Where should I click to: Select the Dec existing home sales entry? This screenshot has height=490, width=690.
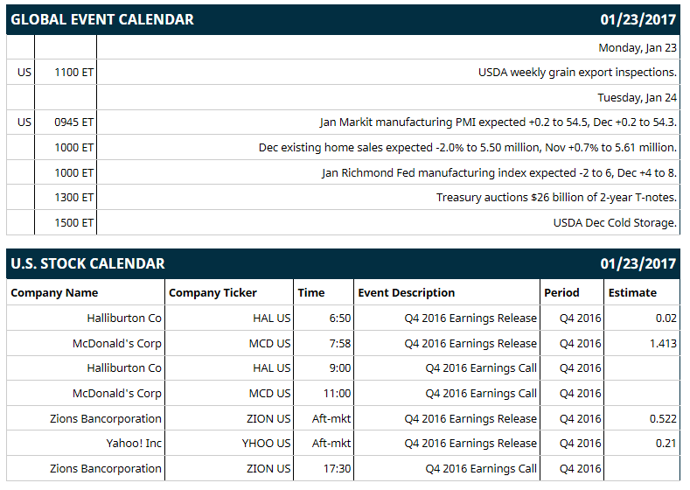467,148
